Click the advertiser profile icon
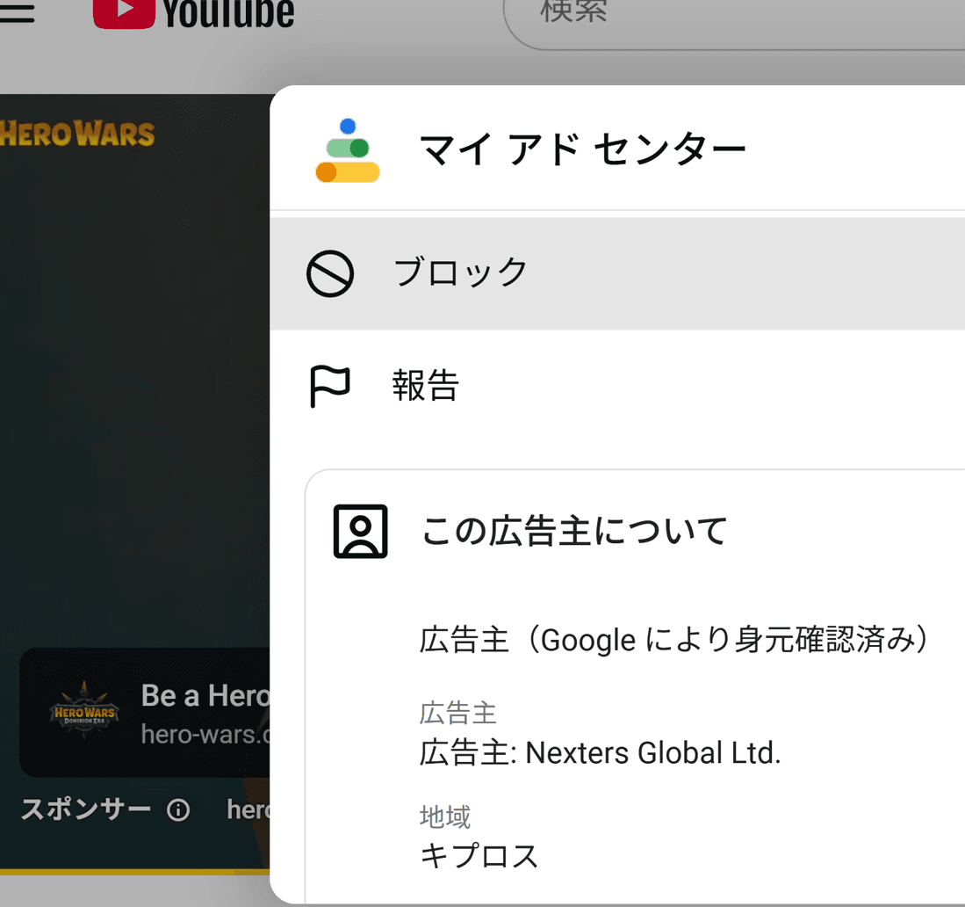The width and height of the screenshot is (965, 907). (x=361, y=531)
